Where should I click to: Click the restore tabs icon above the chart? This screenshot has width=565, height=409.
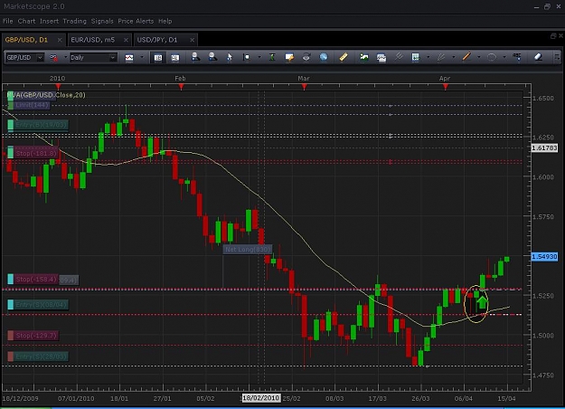(553, 35)
